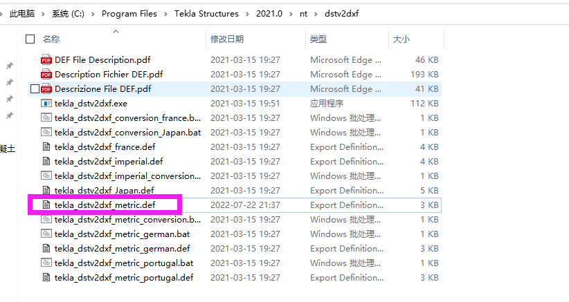The height and width of the screenshot is (302, 569).
Task: Click the batch icon of tekla_dstv2dxf_imperial_conversion
Action: point(46,176)
